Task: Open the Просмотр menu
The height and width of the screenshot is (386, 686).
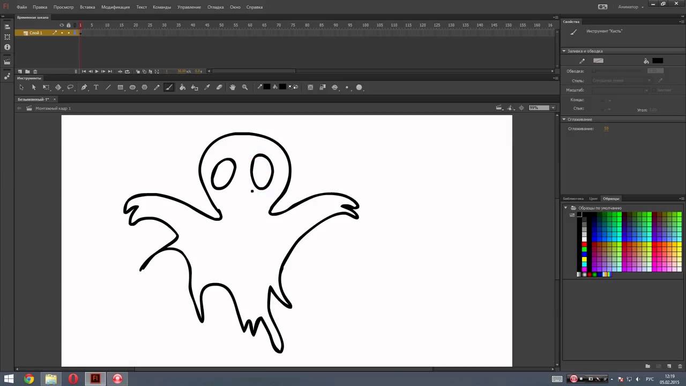Action: (x=63, y=7)
